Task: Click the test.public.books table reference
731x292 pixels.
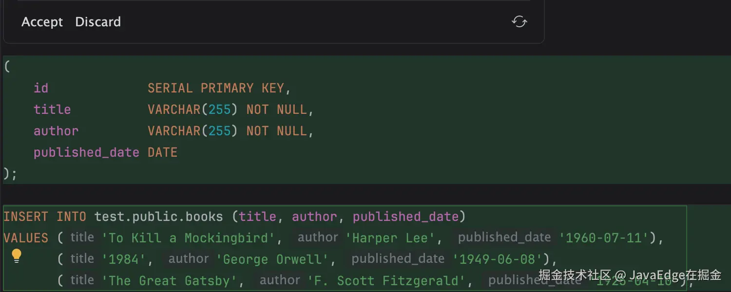Action: tap(159, 217)
